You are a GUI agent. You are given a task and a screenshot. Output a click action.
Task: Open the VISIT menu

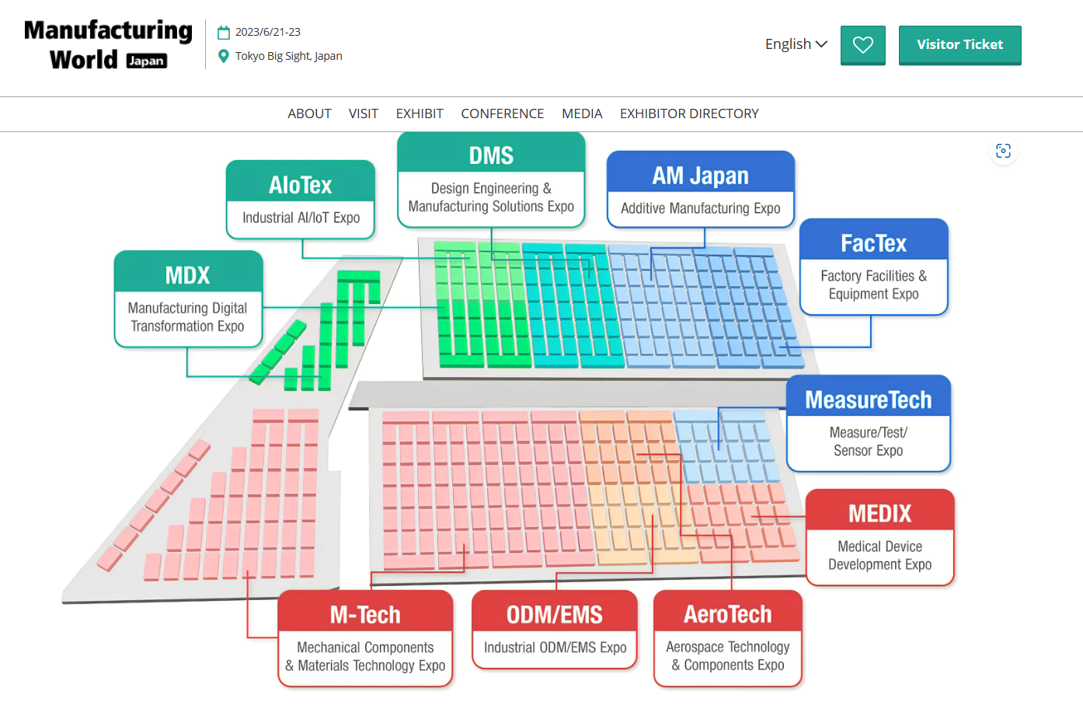(x=364, y=113)
